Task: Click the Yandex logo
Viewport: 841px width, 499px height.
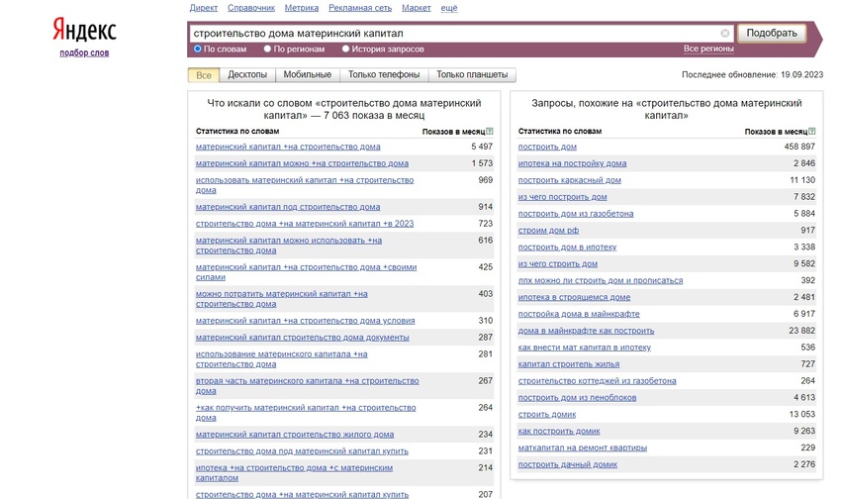Action: point(84,30)
